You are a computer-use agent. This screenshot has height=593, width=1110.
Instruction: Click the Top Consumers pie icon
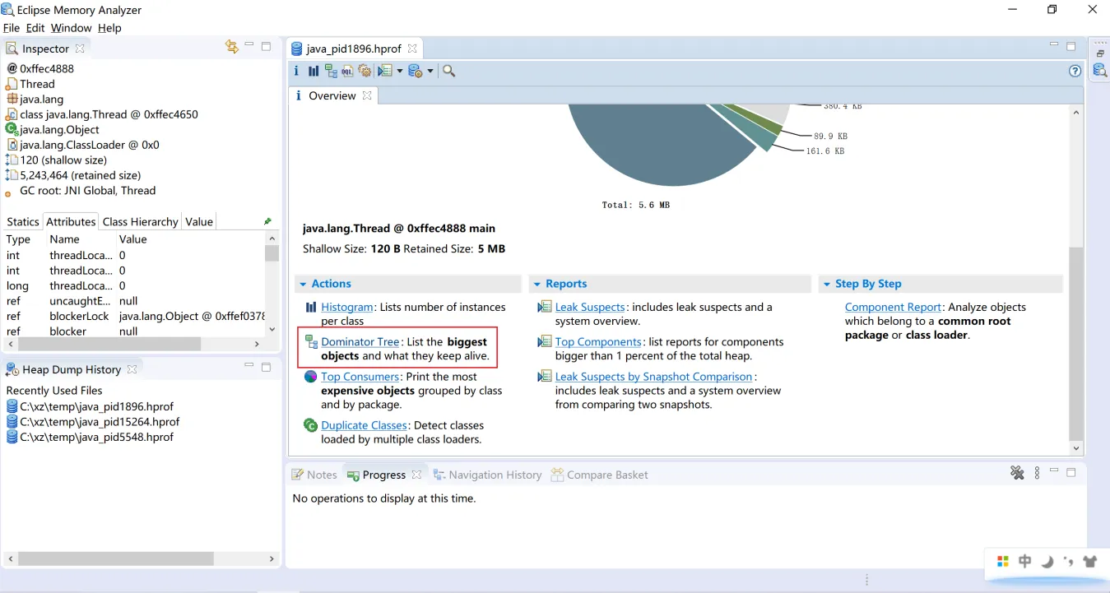(x=310, y=377)
